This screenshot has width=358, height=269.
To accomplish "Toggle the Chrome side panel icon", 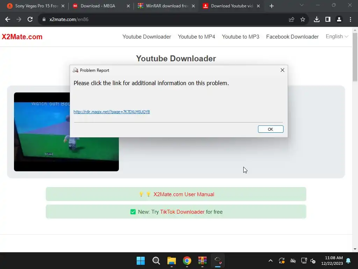I will pyautogui.click(x=328, y=20).
